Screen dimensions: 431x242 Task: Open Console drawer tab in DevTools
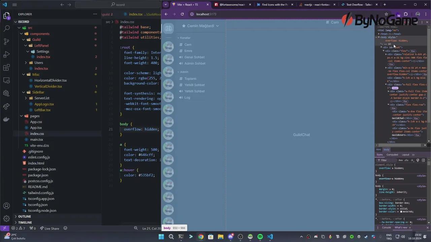pyautogui.click(x=386, y=228)
